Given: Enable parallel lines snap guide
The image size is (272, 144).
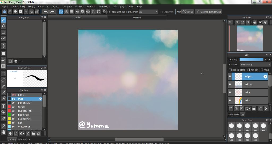Looking at the screenshot, I should 66,12.
